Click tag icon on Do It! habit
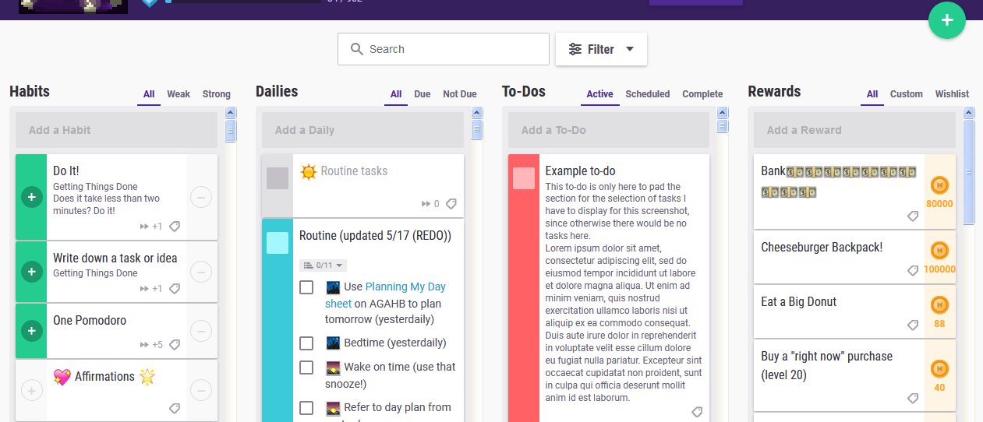983x422 pixels. pyautogui.click(x=175, y=227)
